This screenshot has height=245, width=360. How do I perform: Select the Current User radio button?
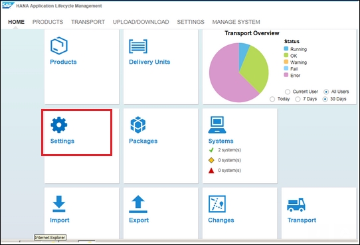coord(288,92)
